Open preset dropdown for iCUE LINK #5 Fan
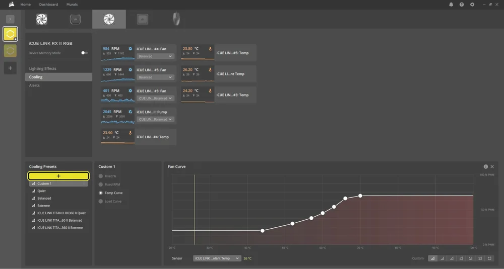The height and width of the screenshot is (269, 504). coord(156,77)
